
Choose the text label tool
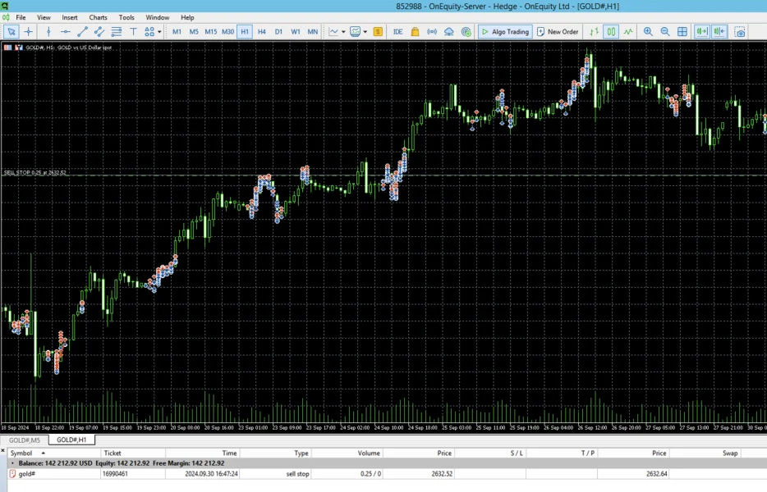(x=133, y=32)
